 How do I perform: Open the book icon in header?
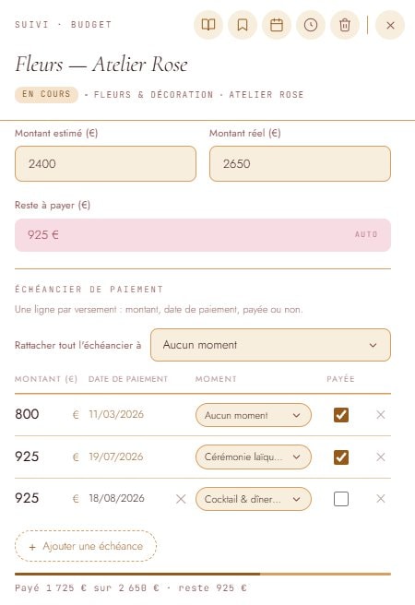[x=208, y=25]
